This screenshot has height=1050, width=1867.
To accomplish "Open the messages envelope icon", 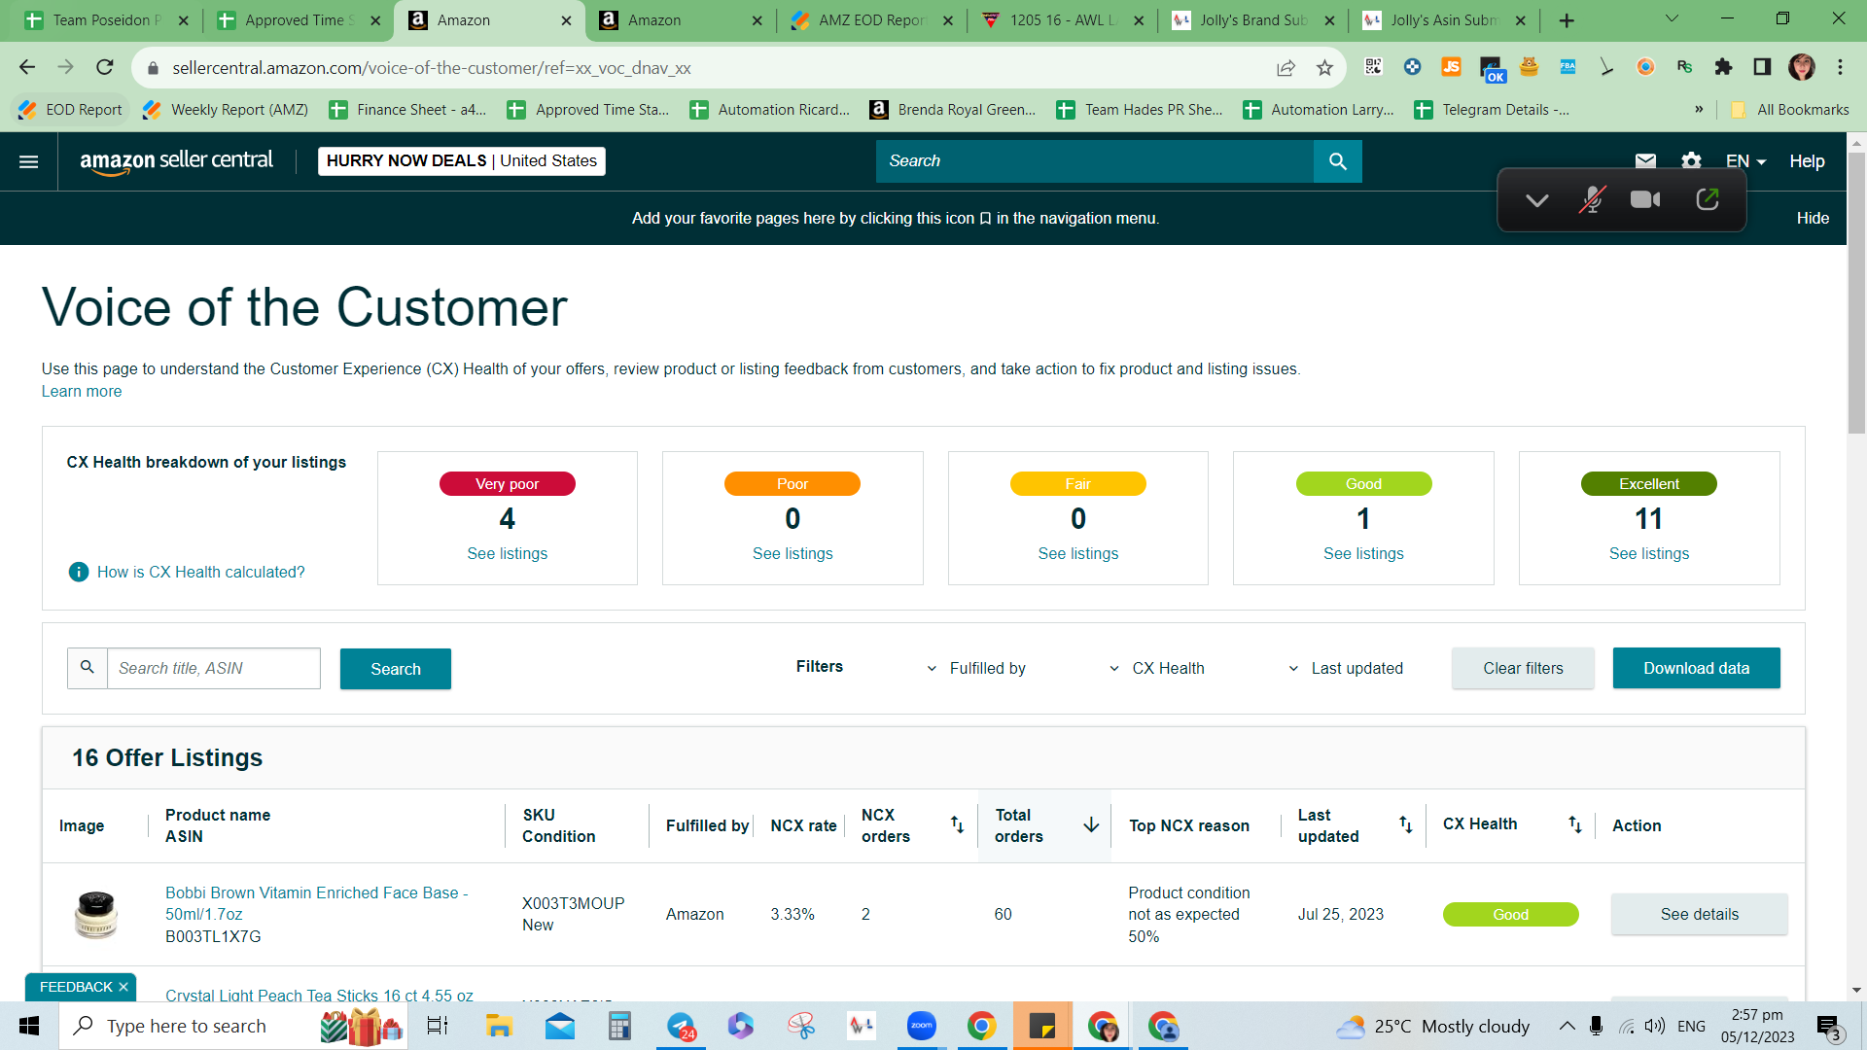I will point(1645,160).
